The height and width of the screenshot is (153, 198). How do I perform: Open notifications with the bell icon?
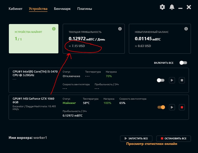pos(172,7)
